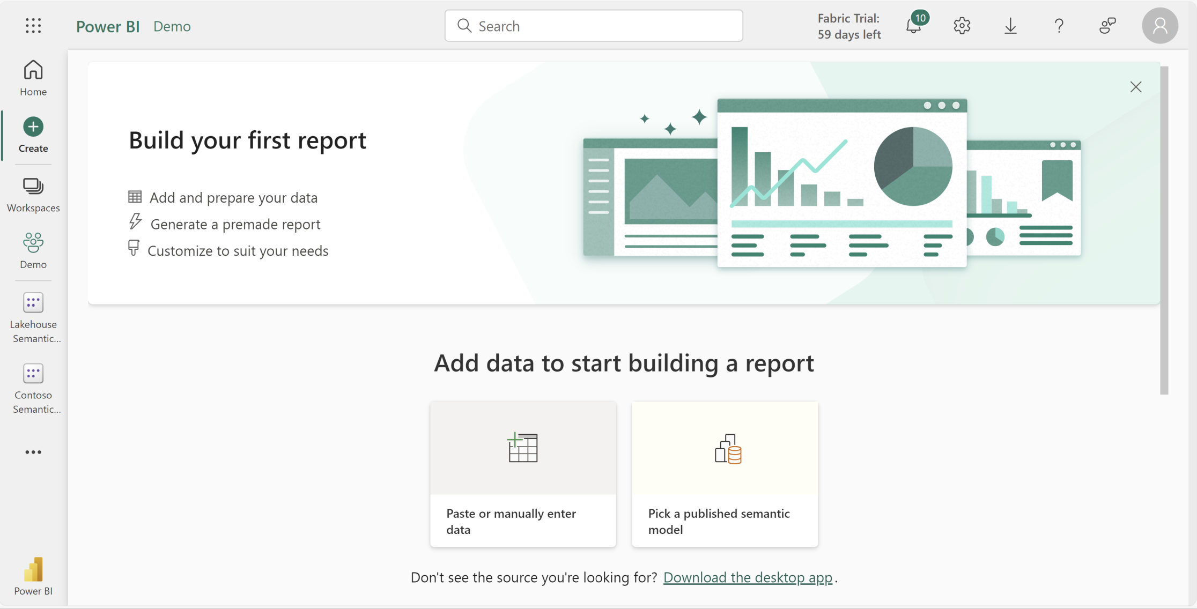Expand the more options ellipsis in sidebar
This screenshot has height=609, width=1197.
coord(33,452)
